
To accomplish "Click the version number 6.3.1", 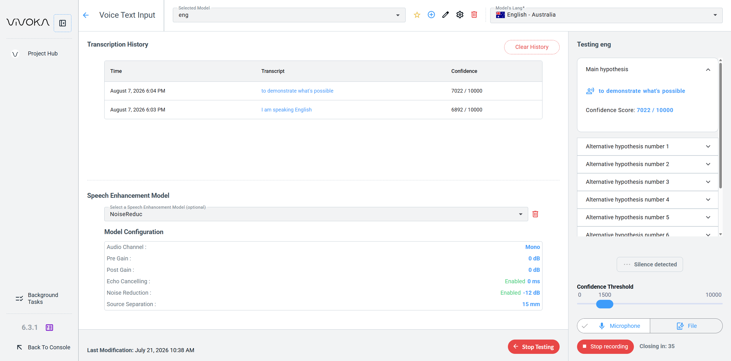I will (30, 328).
